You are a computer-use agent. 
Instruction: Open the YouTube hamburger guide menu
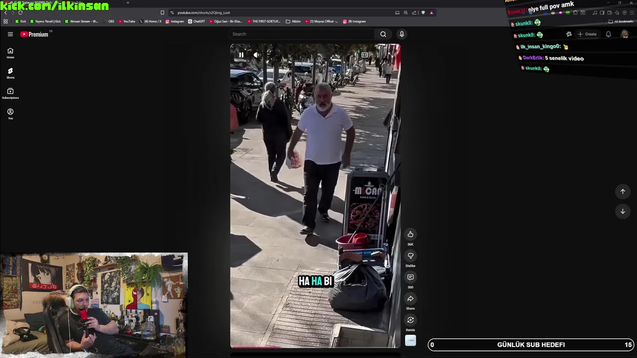click(x=10, y=34)
